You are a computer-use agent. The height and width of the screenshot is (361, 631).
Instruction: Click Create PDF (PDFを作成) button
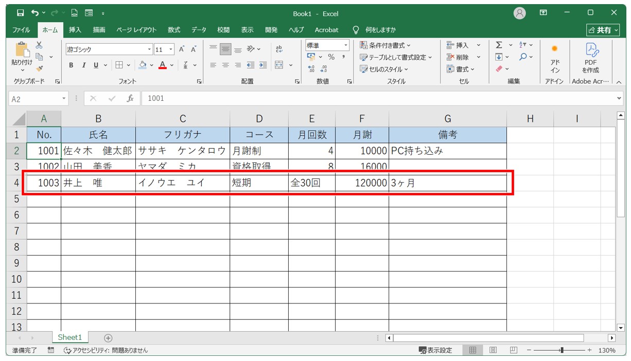tap(590, 59)
